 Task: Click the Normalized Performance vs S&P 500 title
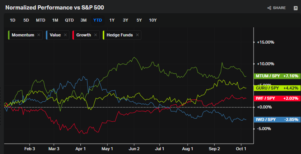click(x=55, y=8)
